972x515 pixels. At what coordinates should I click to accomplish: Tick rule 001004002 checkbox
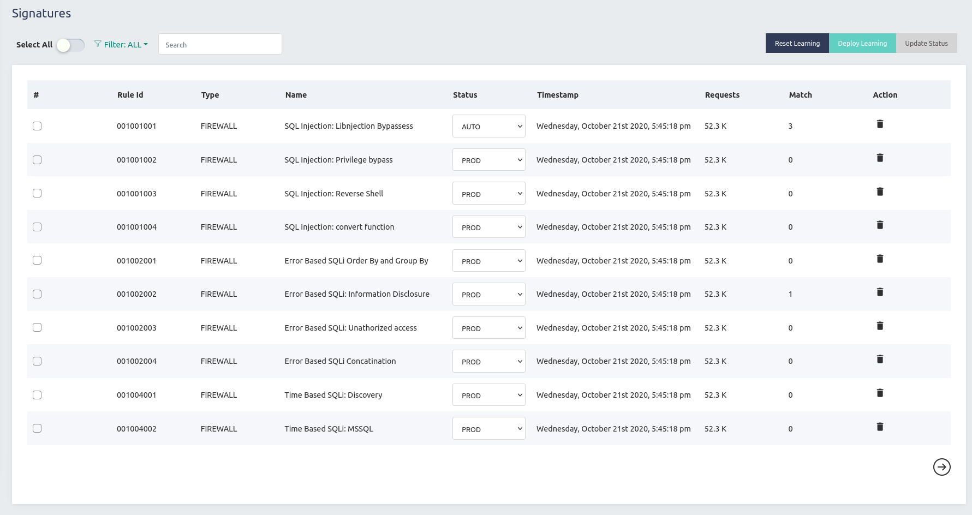[37, 428]
